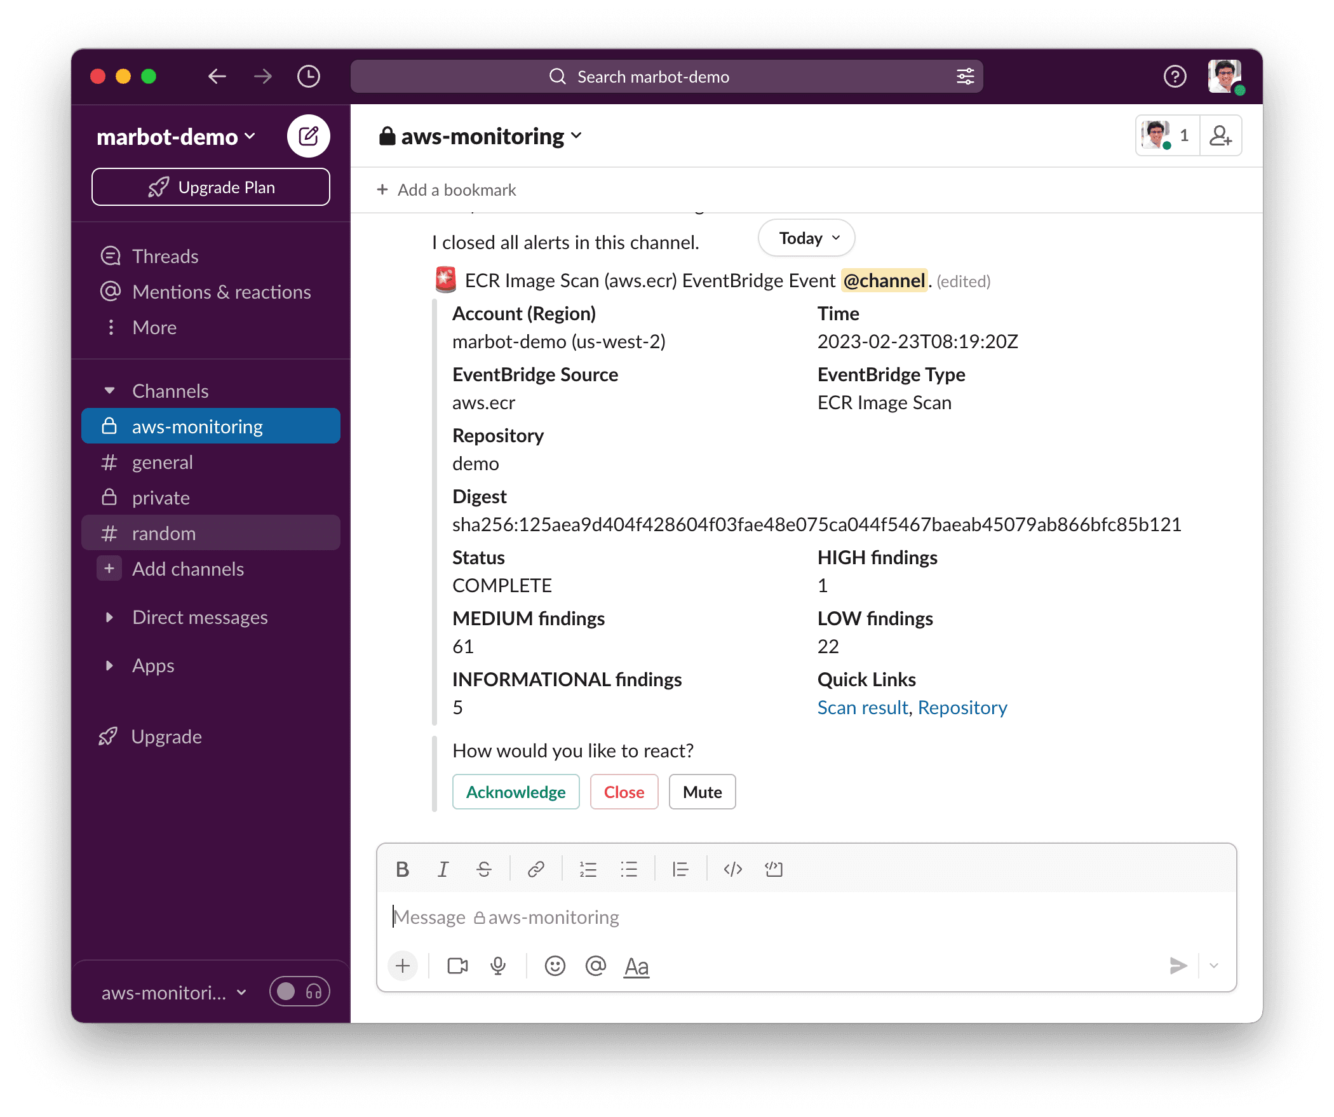Focus the message input for aws-monitoring

click(x=807, y=917)
